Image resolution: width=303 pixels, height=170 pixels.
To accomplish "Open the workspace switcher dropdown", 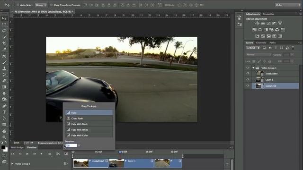I will [288, 5].
